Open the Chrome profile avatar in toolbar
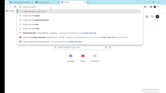The image size is (166, 93). click(x=155, y=7)
